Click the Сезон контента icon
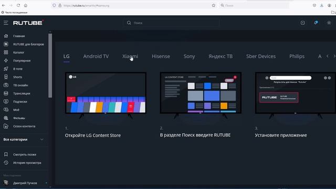 [6, 126]
